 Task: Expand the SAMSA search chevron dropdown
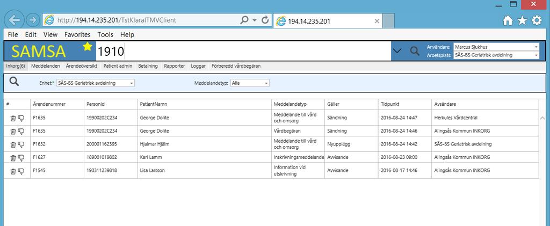397,51
